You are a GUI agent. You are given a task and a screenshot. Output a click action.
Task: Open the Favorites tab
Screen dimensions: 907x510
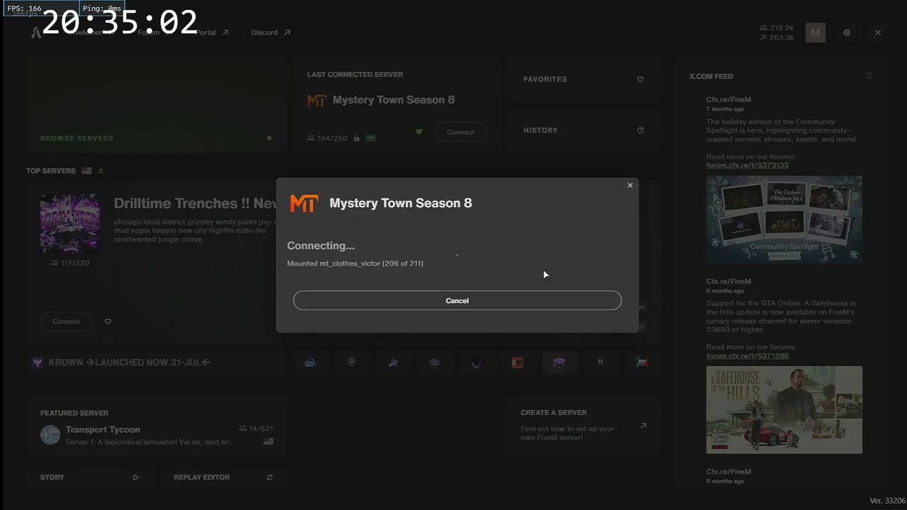coord(584,79)
